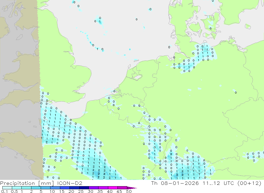Click the 1–2 mm cyan legend swatch
This screenshot has height=193, width=264.
tap(26, 188)
